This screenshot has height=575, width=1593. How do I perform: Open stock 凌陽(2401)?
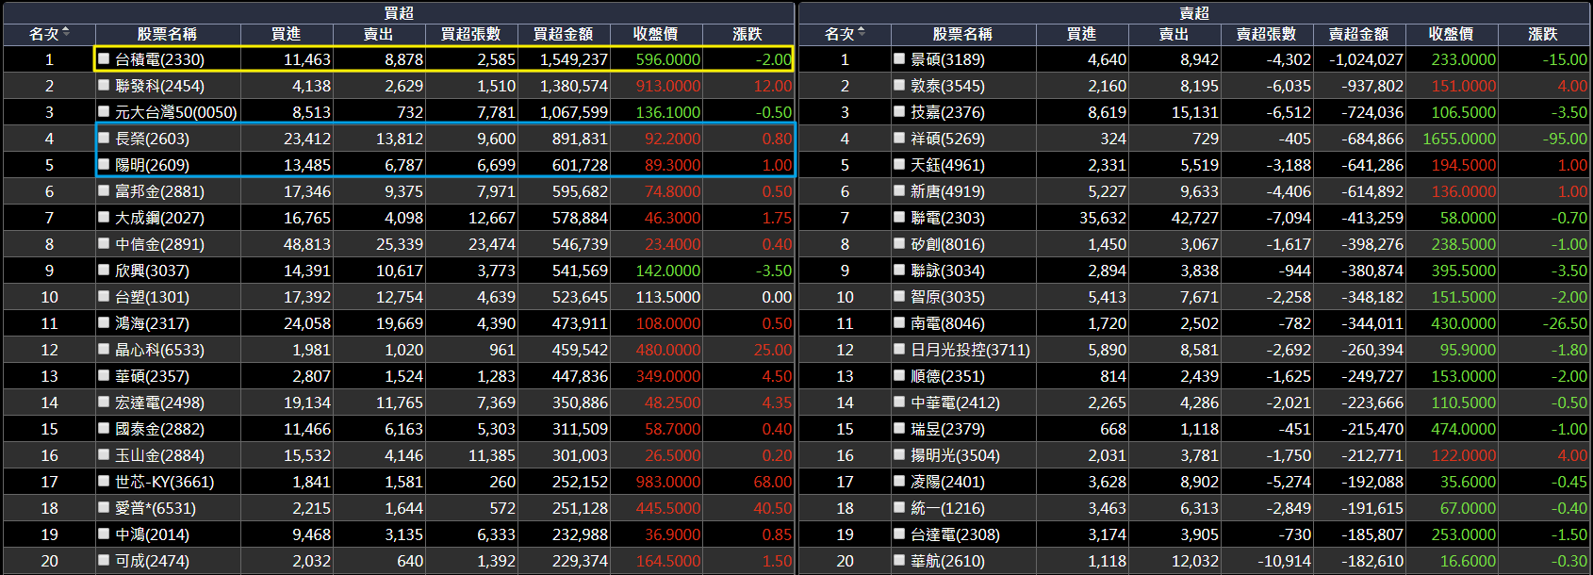[x=947, y=482]
